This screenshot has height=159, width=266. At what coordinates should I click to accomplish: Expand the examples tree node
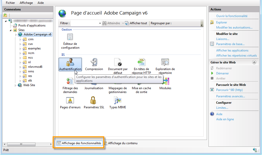pos(20,49)
